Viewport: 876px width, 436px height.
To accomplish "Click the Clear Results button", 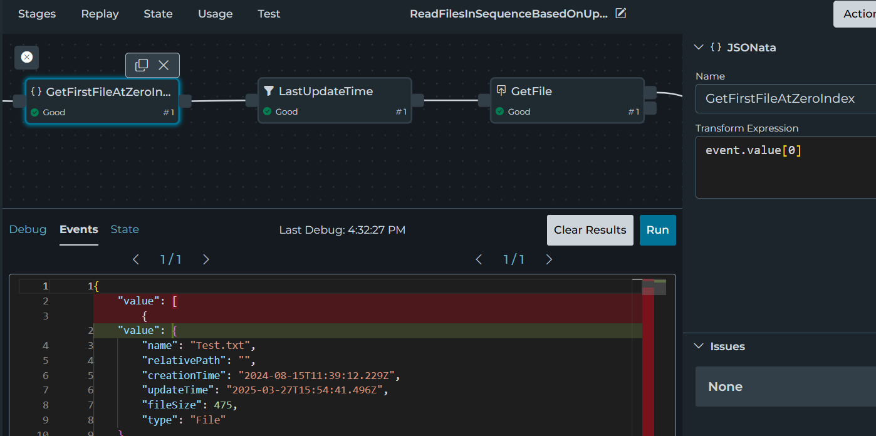I will pyautogui.click(x=590, y=230).
